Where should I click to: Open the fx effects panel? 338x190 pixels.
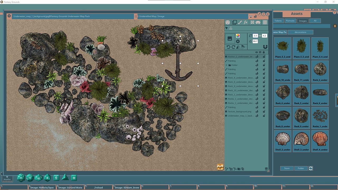[x=246, y=22]
